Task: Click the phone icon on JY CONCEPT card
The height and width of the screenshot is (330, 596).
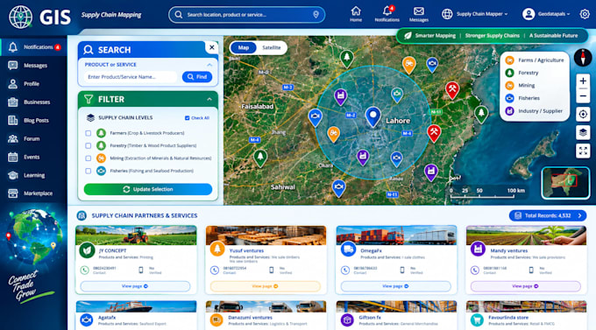Action: pyautogui.click(x=84, y=270)
